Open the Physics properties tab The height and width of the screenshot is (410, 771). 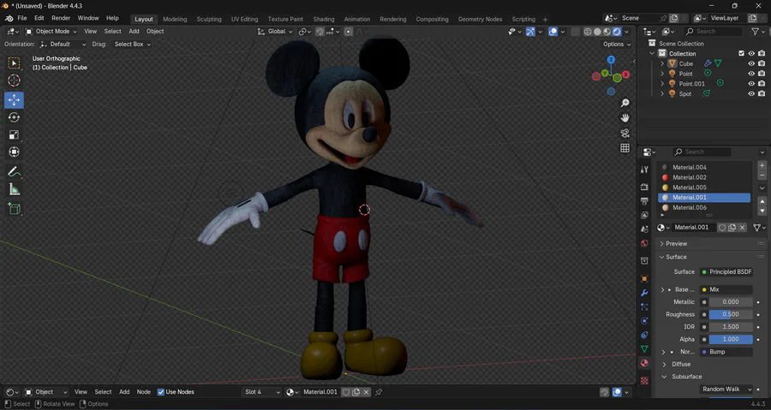tap(644, 321)
